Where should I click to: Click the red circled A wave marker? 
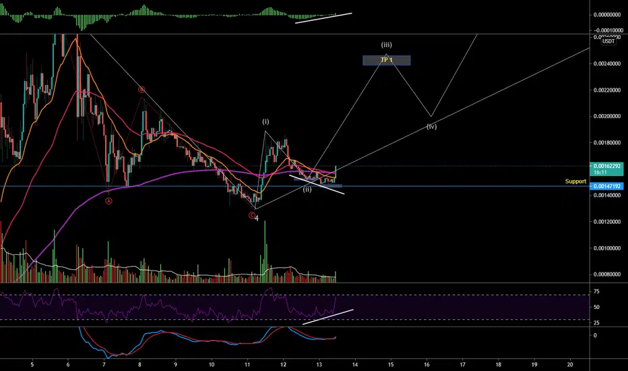[109, 201]
